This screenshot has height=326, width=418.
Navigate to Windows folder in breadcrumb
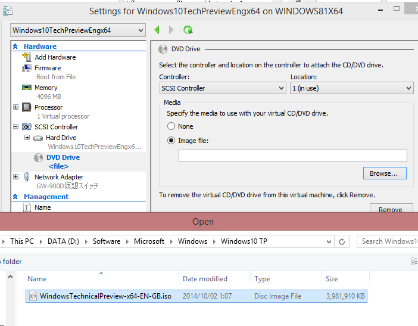(192, 241)
